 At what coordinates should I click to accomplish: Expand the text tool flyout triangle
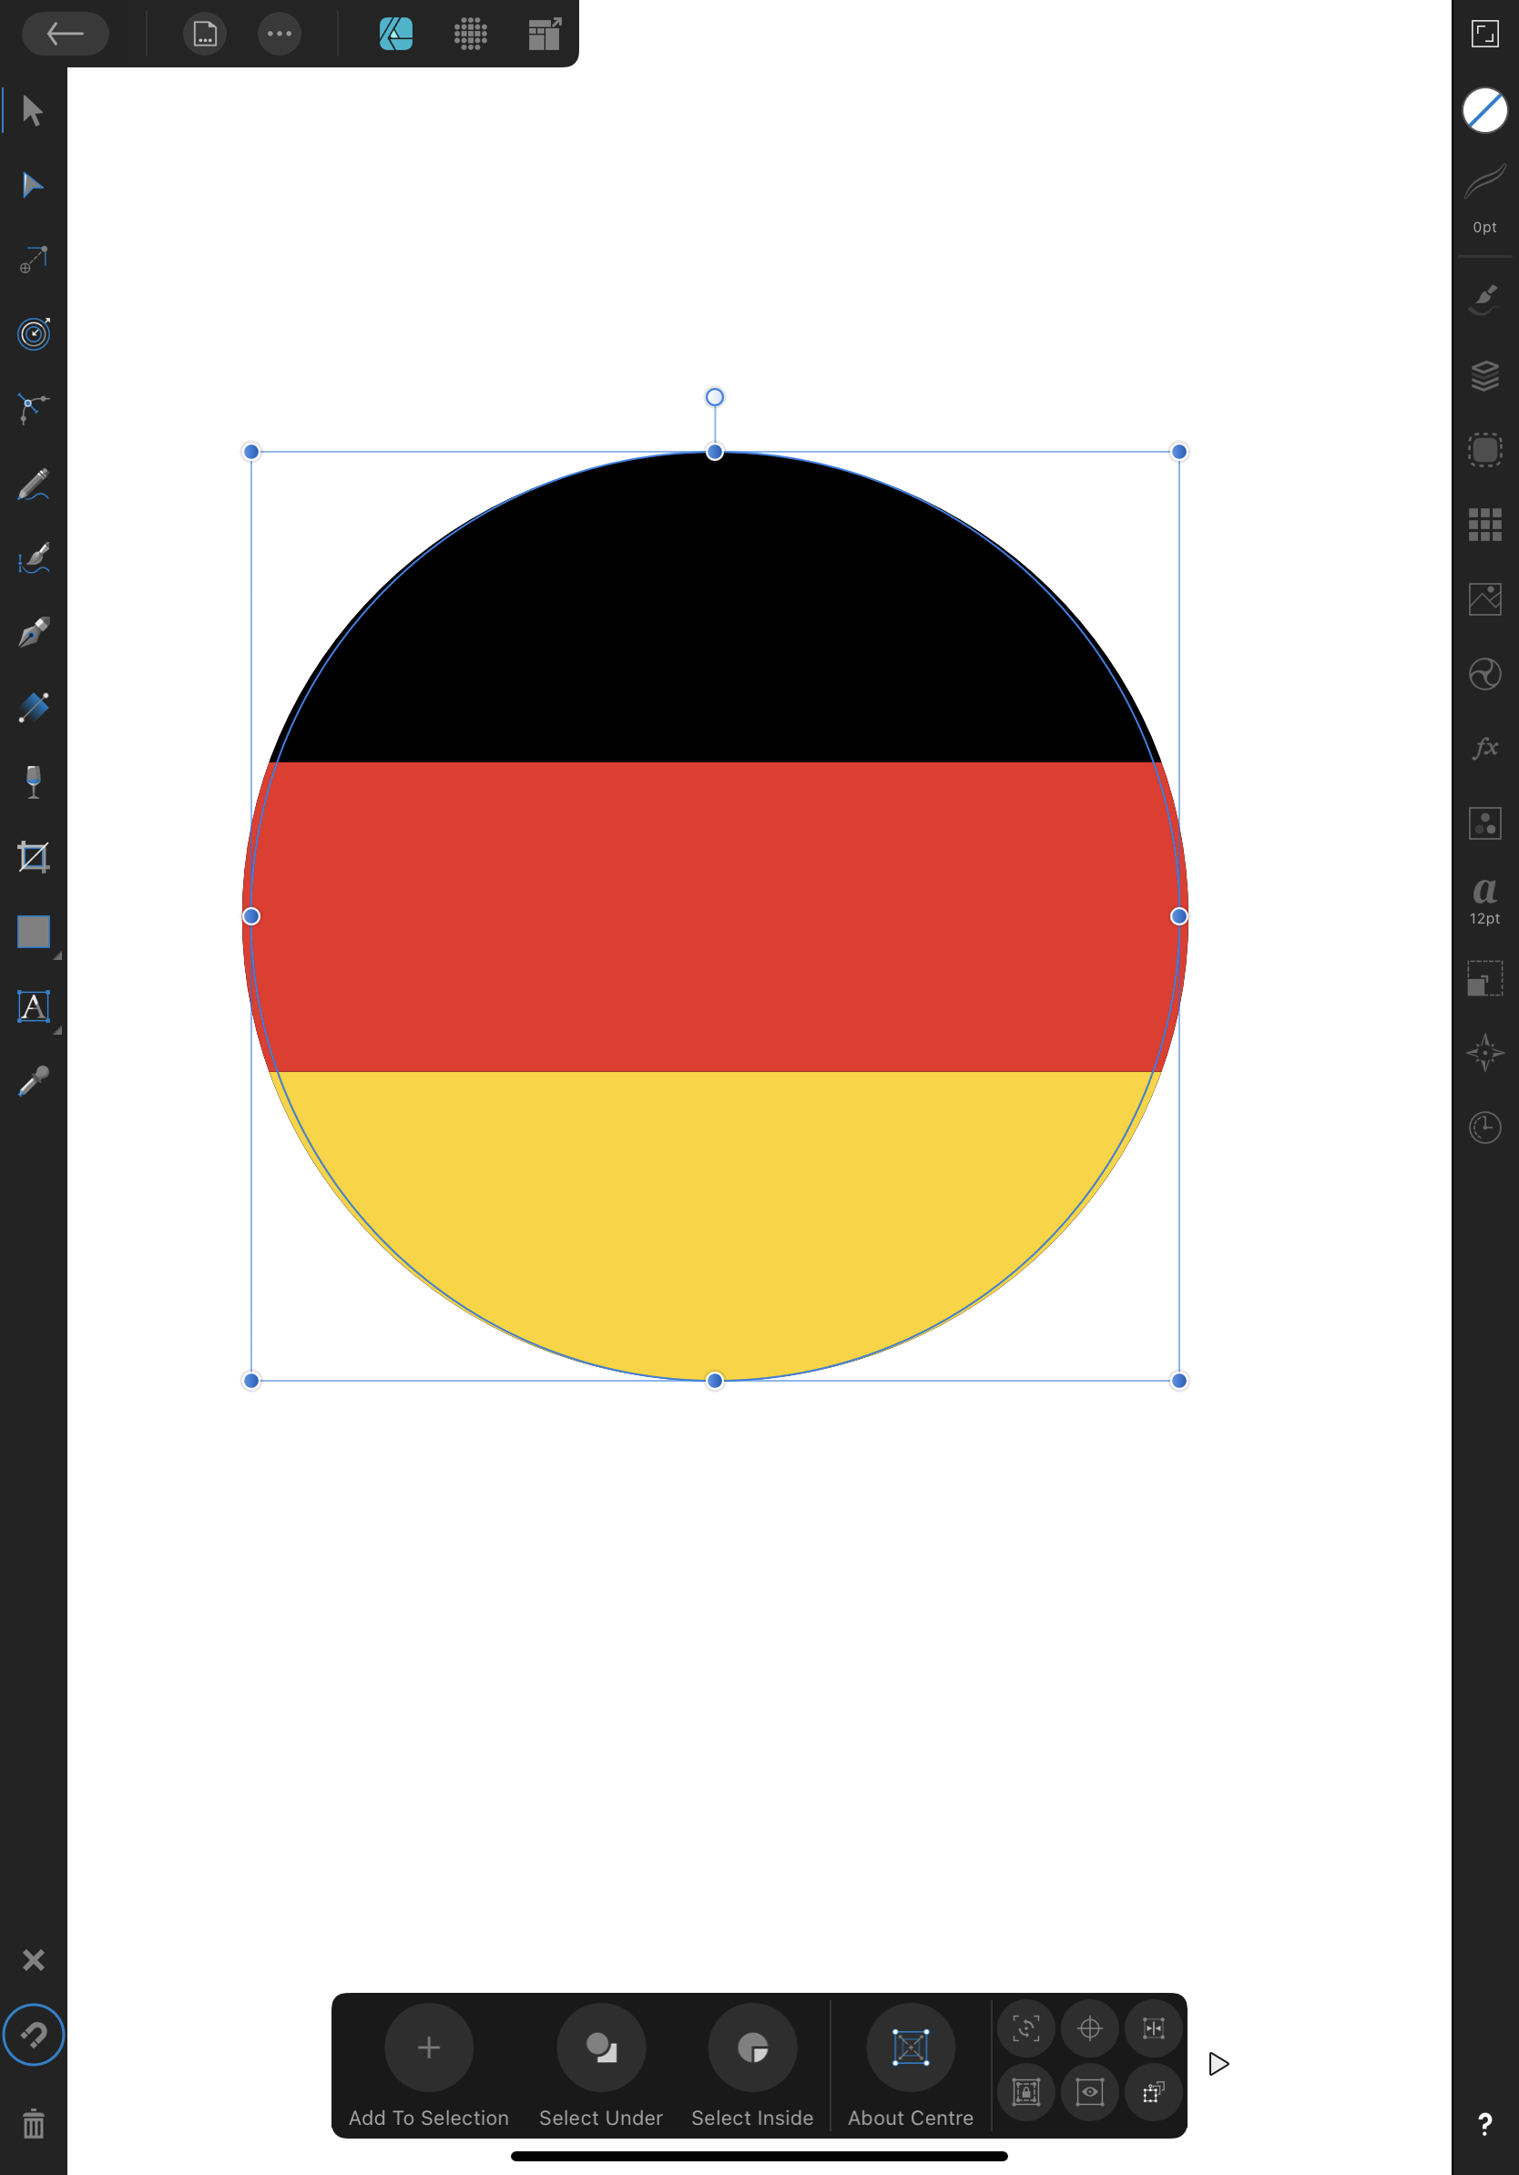56,1032
